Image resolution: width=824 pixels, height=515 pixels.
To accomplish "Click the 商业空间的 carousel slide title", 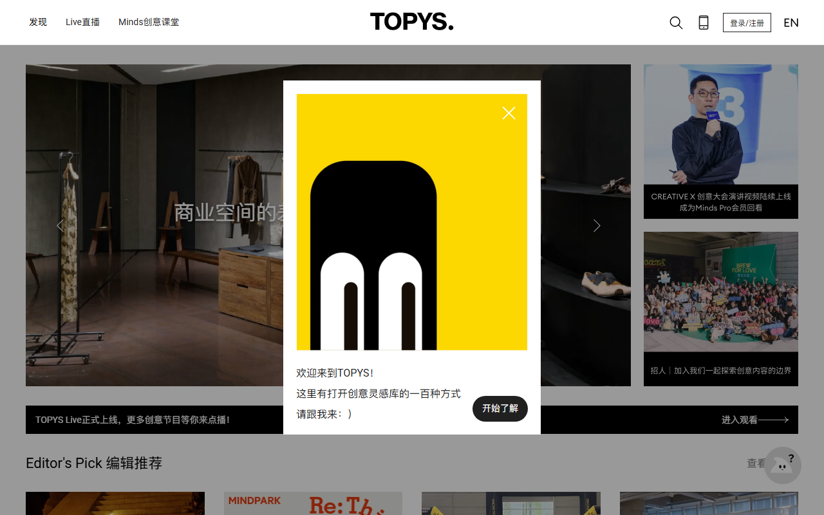I will 229,212.
